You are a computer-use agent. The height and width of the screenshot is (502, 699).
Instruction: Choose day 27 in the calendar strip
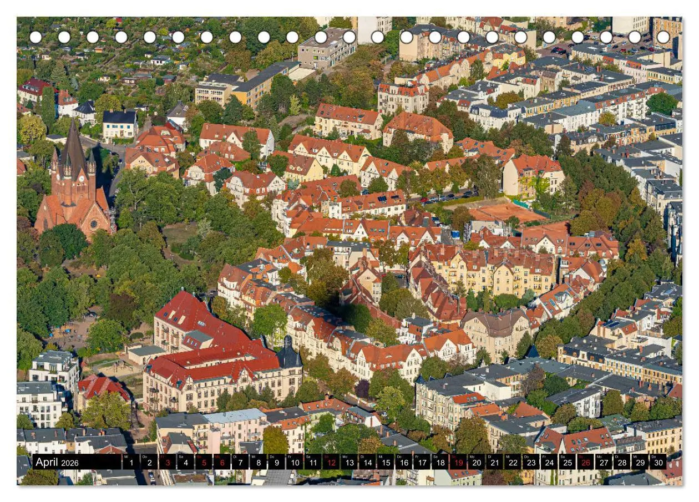[604, 462]
